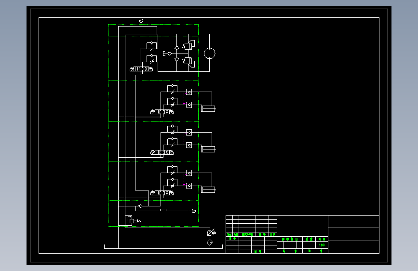Screen dimensions: 418x271
Task: Select the first cylinder's lower throttle check valve
Action: point(172,102)
